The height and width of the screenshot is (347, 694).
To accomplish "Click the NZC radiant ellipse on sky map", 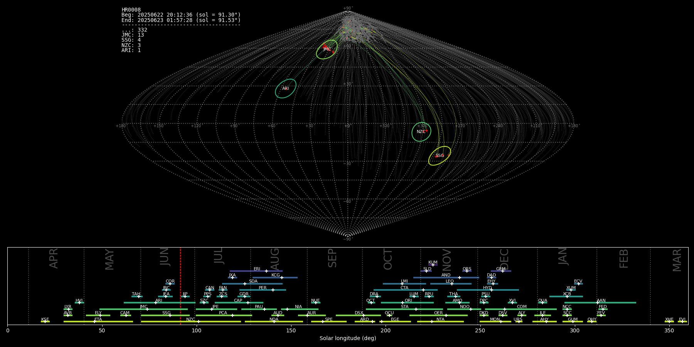I will pyautogui.click(x=421, y=132).
